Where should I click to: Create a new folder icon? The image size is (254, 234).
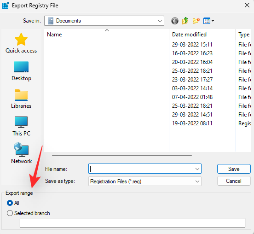pos(196,21)
